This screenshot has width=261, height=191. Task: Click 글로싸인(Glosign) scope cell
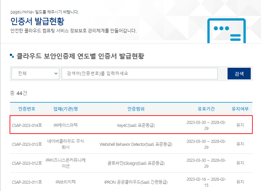point(136,163)
